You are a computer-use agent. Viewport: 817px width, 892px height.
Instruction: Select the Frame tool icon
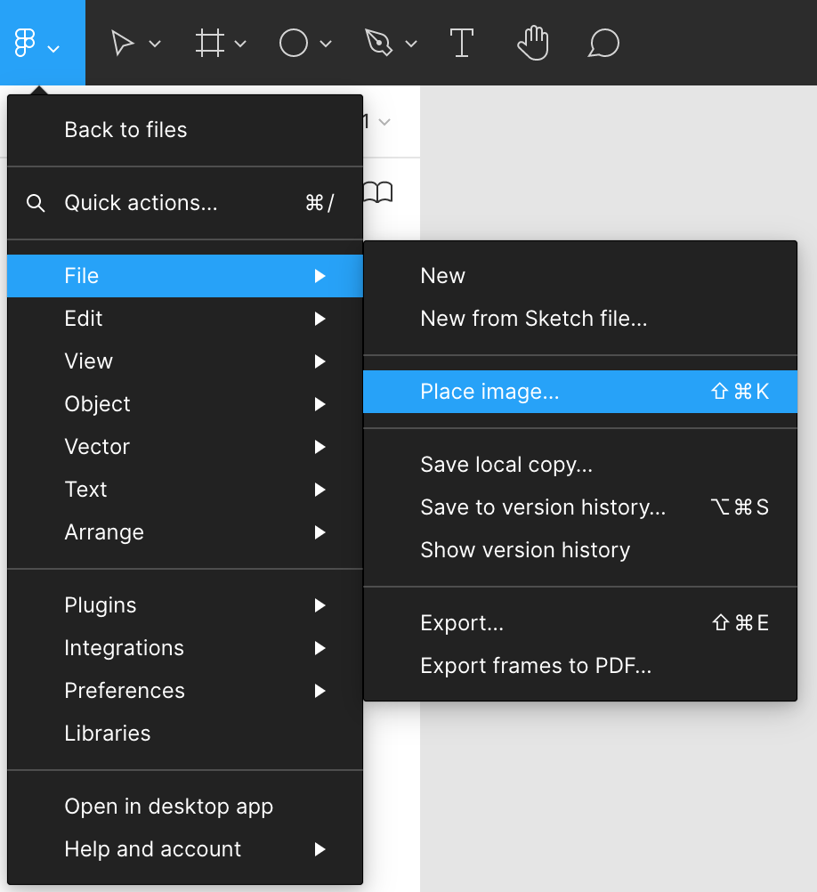coord(209,43)
